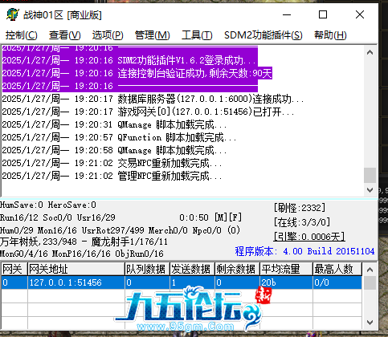This screenshot has height=337, width=388.
Task: Click gateway table scrollbar up arrow
Action: pos(370,270)
